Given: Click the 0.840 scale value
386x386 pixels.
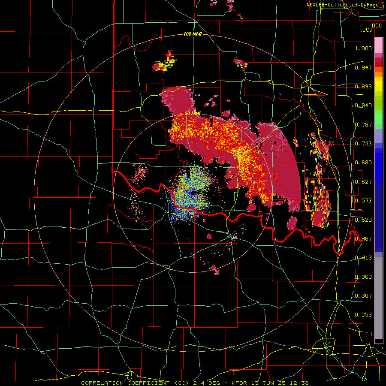Looking at the screenshot, I should click(x=363, y=106).
